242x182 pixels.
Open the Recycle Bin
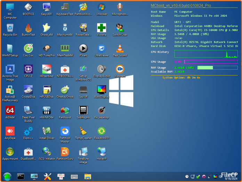tap(10, 30)
